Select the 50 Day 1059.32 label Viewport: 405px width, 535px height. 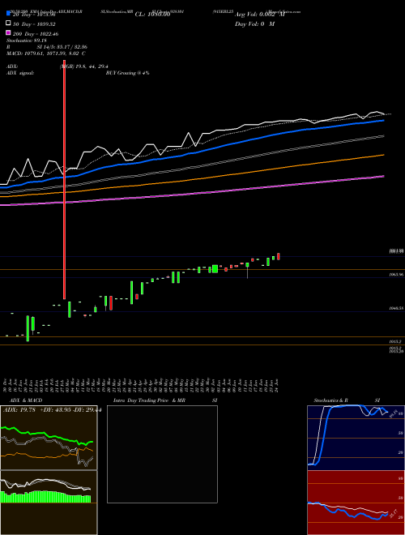pyautogui.click(x=34, y=24)
